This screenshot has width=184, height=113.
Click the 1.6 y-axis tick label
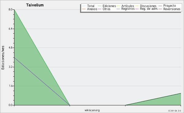(x=10, y=86)
